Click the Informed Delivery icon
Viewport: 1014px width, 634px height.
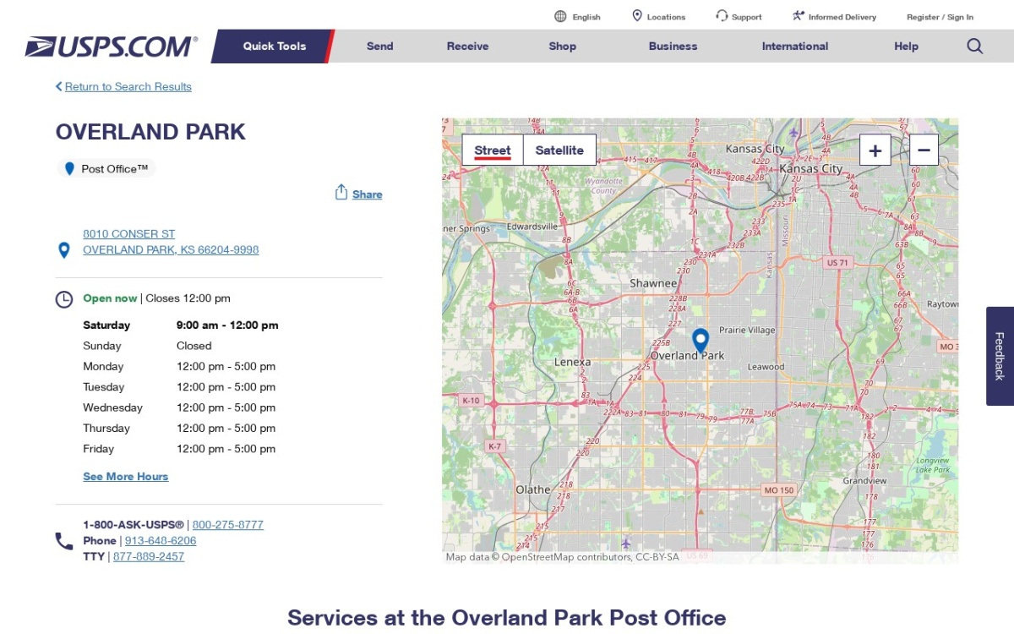click(799, 16)
